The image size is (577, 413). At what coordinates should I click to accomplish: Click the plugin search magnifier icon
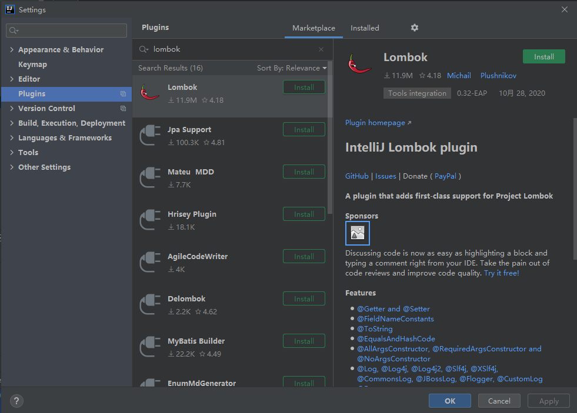(x=143, y=49)
